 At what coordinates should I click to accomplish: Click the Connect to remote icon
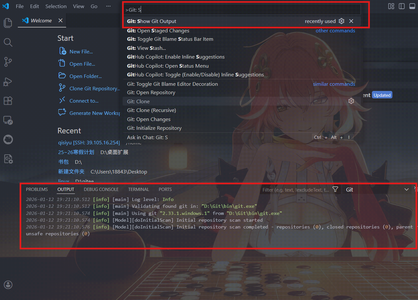62,100
